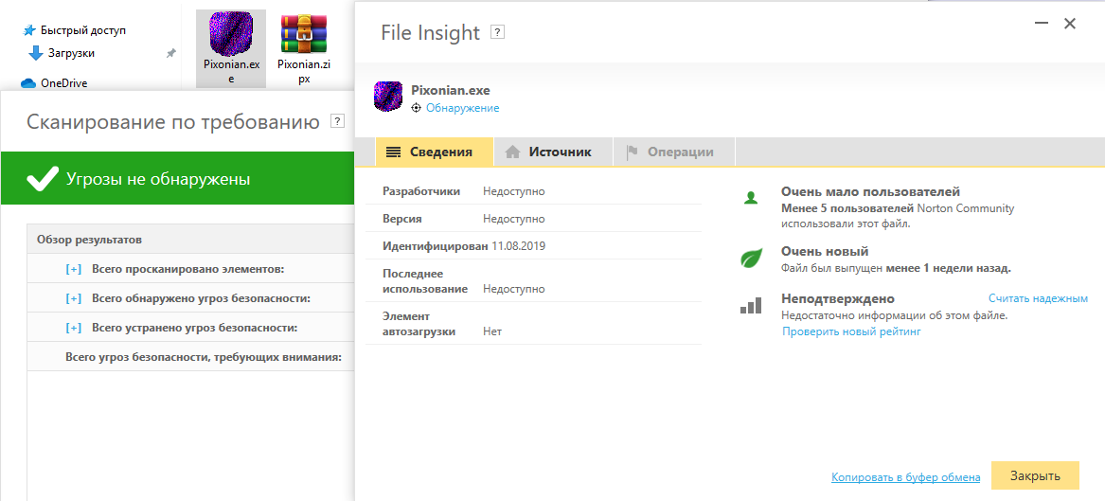Click Очень мало пользователей heading
The width and height of the screenshot is (1105, 501).
click(x=871, y=191)
